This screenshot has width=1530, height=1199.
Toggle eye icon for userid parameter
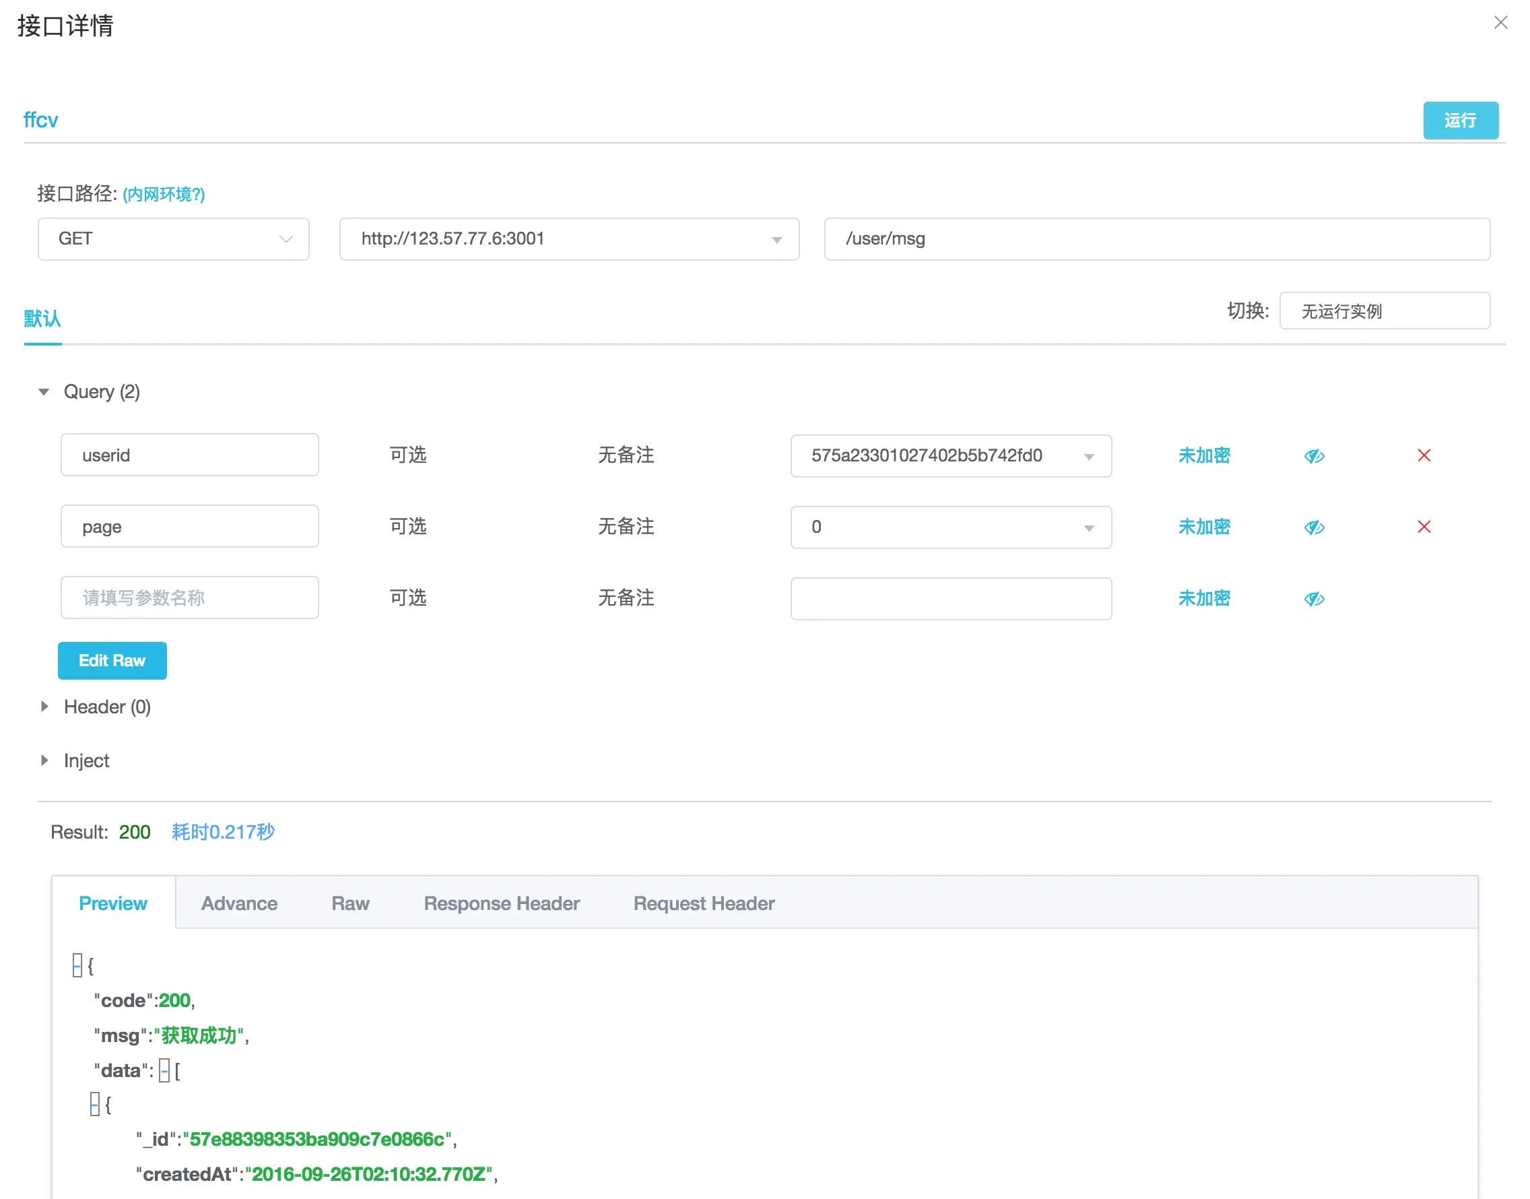tap(1314, 456)
